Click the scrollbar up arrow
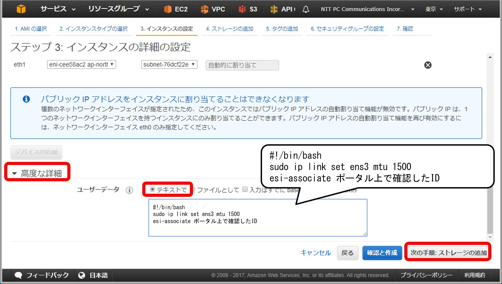502x284 pixels. [x=490, y=57]
